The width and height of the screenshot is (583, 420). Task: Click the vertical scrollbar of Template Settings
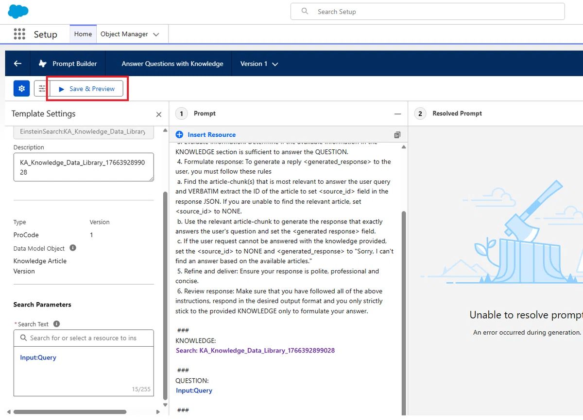point(165,296)
